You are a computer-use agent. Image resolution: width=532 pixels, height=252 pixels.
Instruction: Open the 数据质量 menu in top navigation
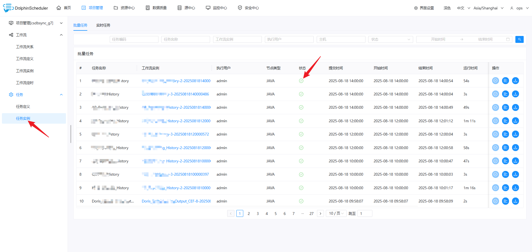(156, 8)
